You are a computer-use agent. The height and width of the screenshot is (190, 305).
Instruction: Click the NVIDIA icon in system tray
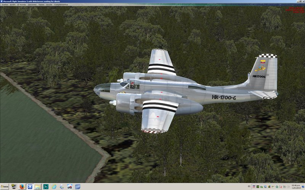point(258,187)
